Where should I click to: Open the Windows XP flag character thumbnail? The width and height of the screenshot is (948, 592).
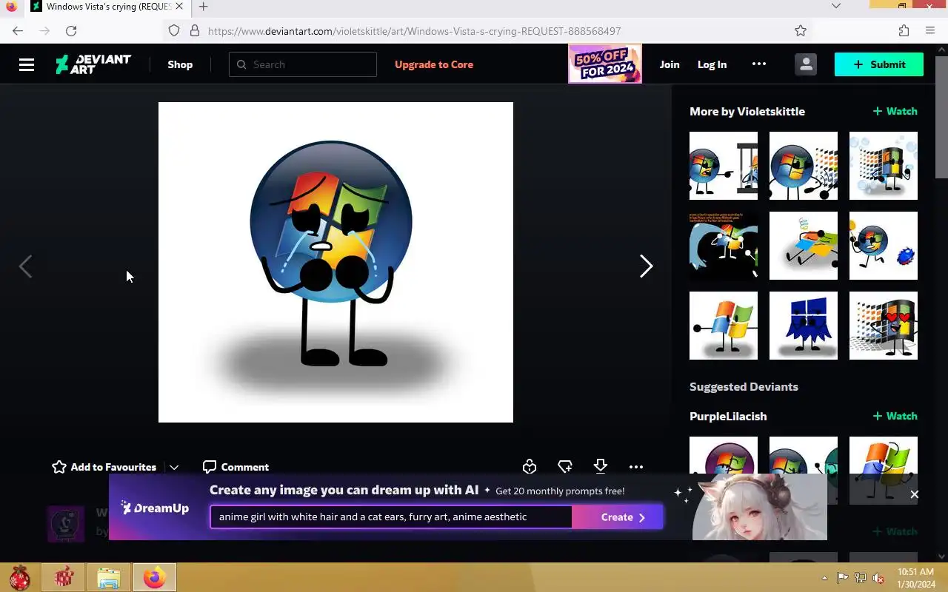pyautogui.click(x=724, y=326)
